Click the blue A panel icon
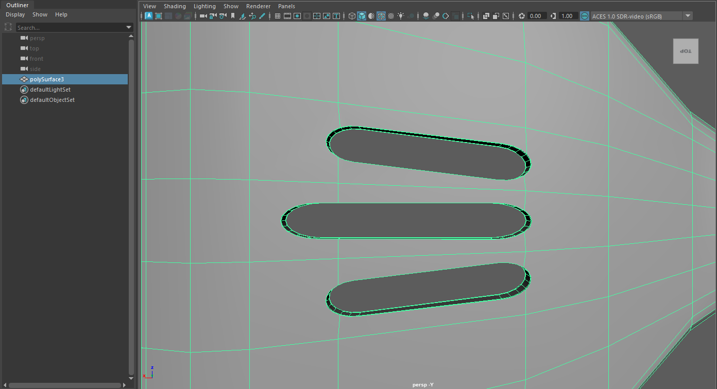This screenshot has width=717, height=389. point(149,16)
